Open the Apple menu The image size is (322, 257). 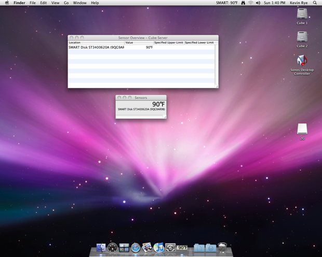7,3
